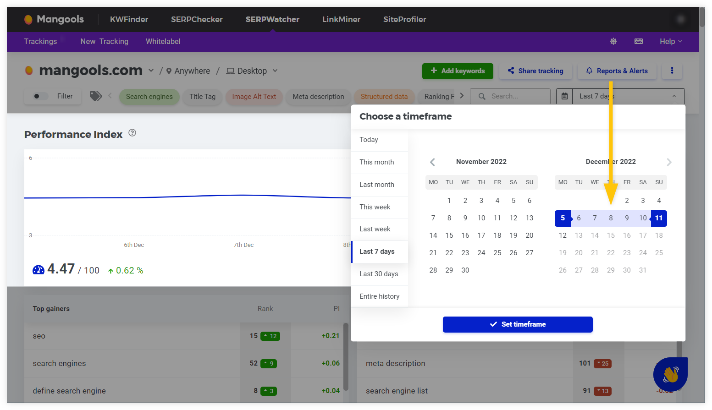Open the waving hand chat widget

670,374
